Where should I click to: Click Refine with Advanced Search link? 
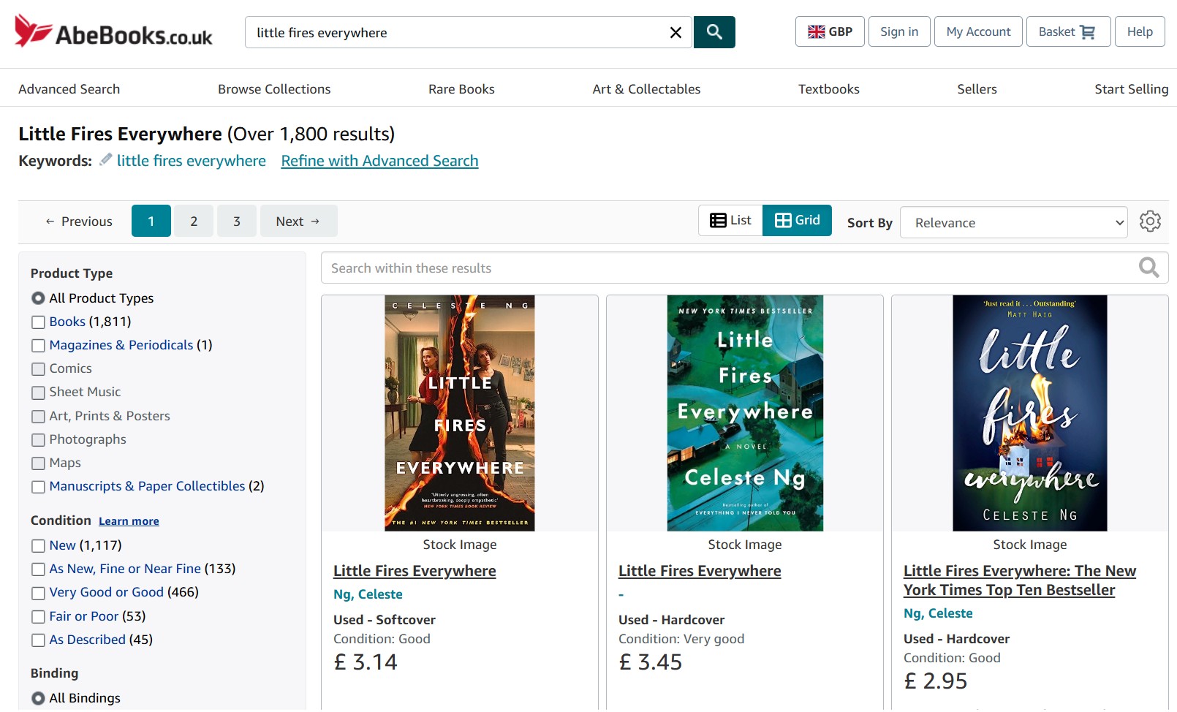point(379,160)
